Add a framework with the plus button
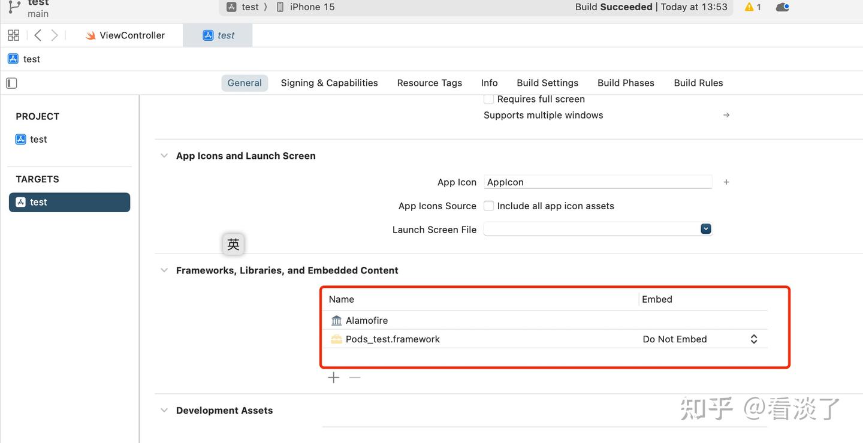The width and height of the screenshot is (863, 443). tap(334, 377)
